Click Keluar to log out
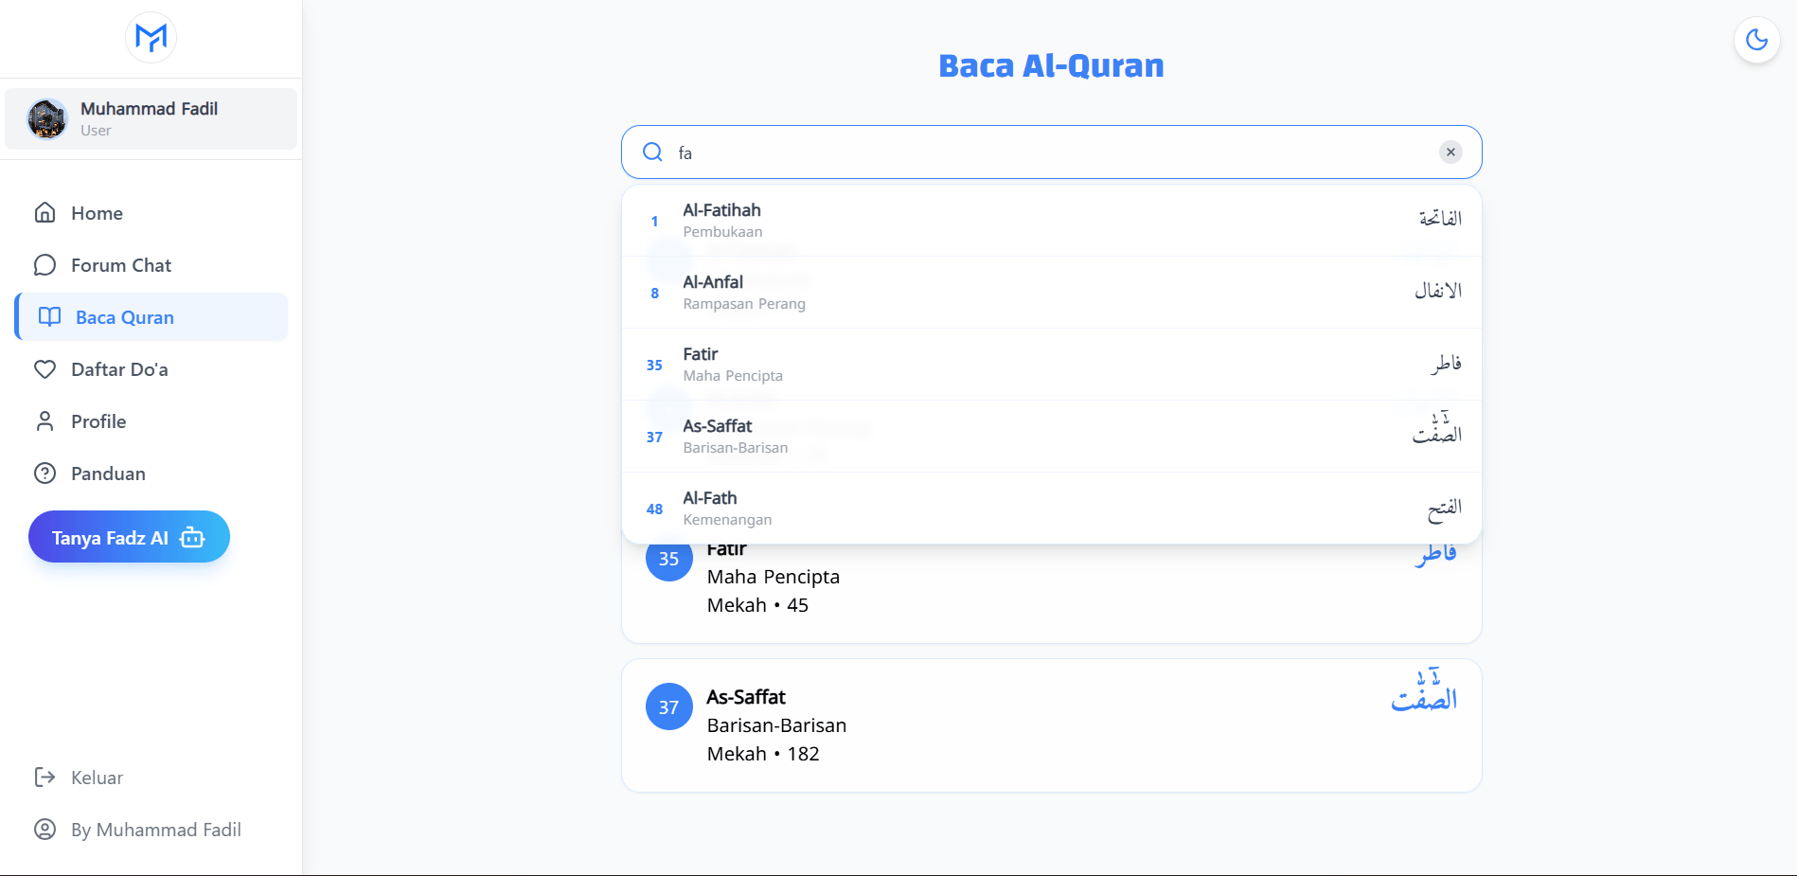 pos(96,777)
